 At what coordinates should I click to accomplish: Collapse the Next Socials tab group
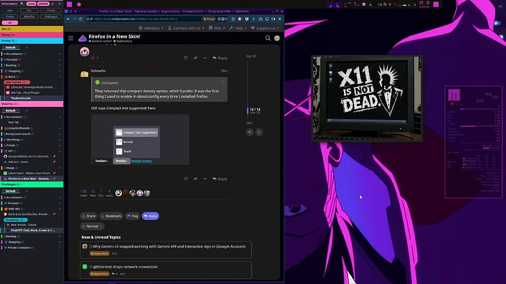point(17,82)
